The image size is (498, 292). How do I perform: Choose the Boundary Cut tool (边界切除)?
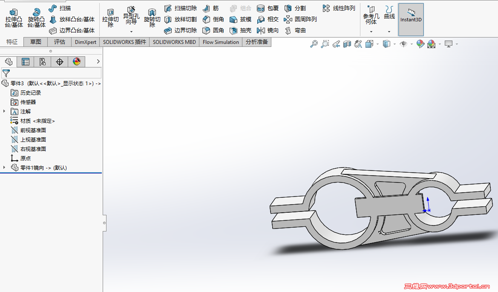(x=181, y=31)
